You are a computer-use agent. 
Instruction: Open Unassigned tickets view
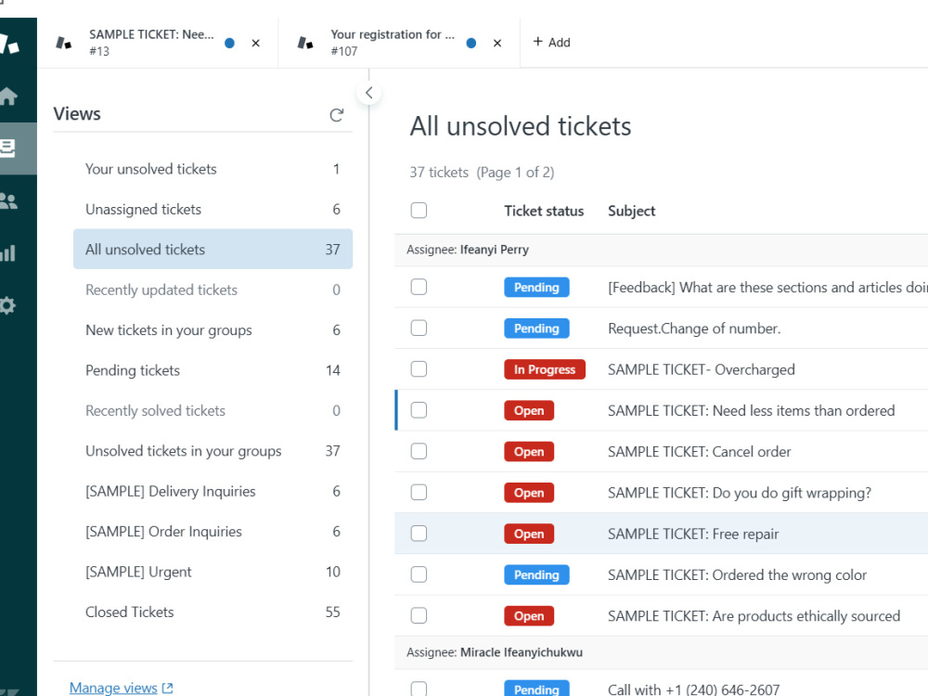pyautogui.click(x=213, y=210)
